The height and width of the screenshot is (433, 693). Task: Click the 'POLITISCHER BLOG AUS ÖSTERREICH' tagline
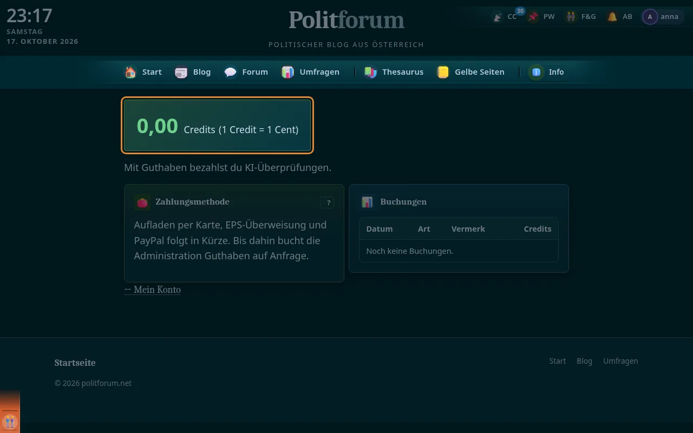[x=346, y=45]
